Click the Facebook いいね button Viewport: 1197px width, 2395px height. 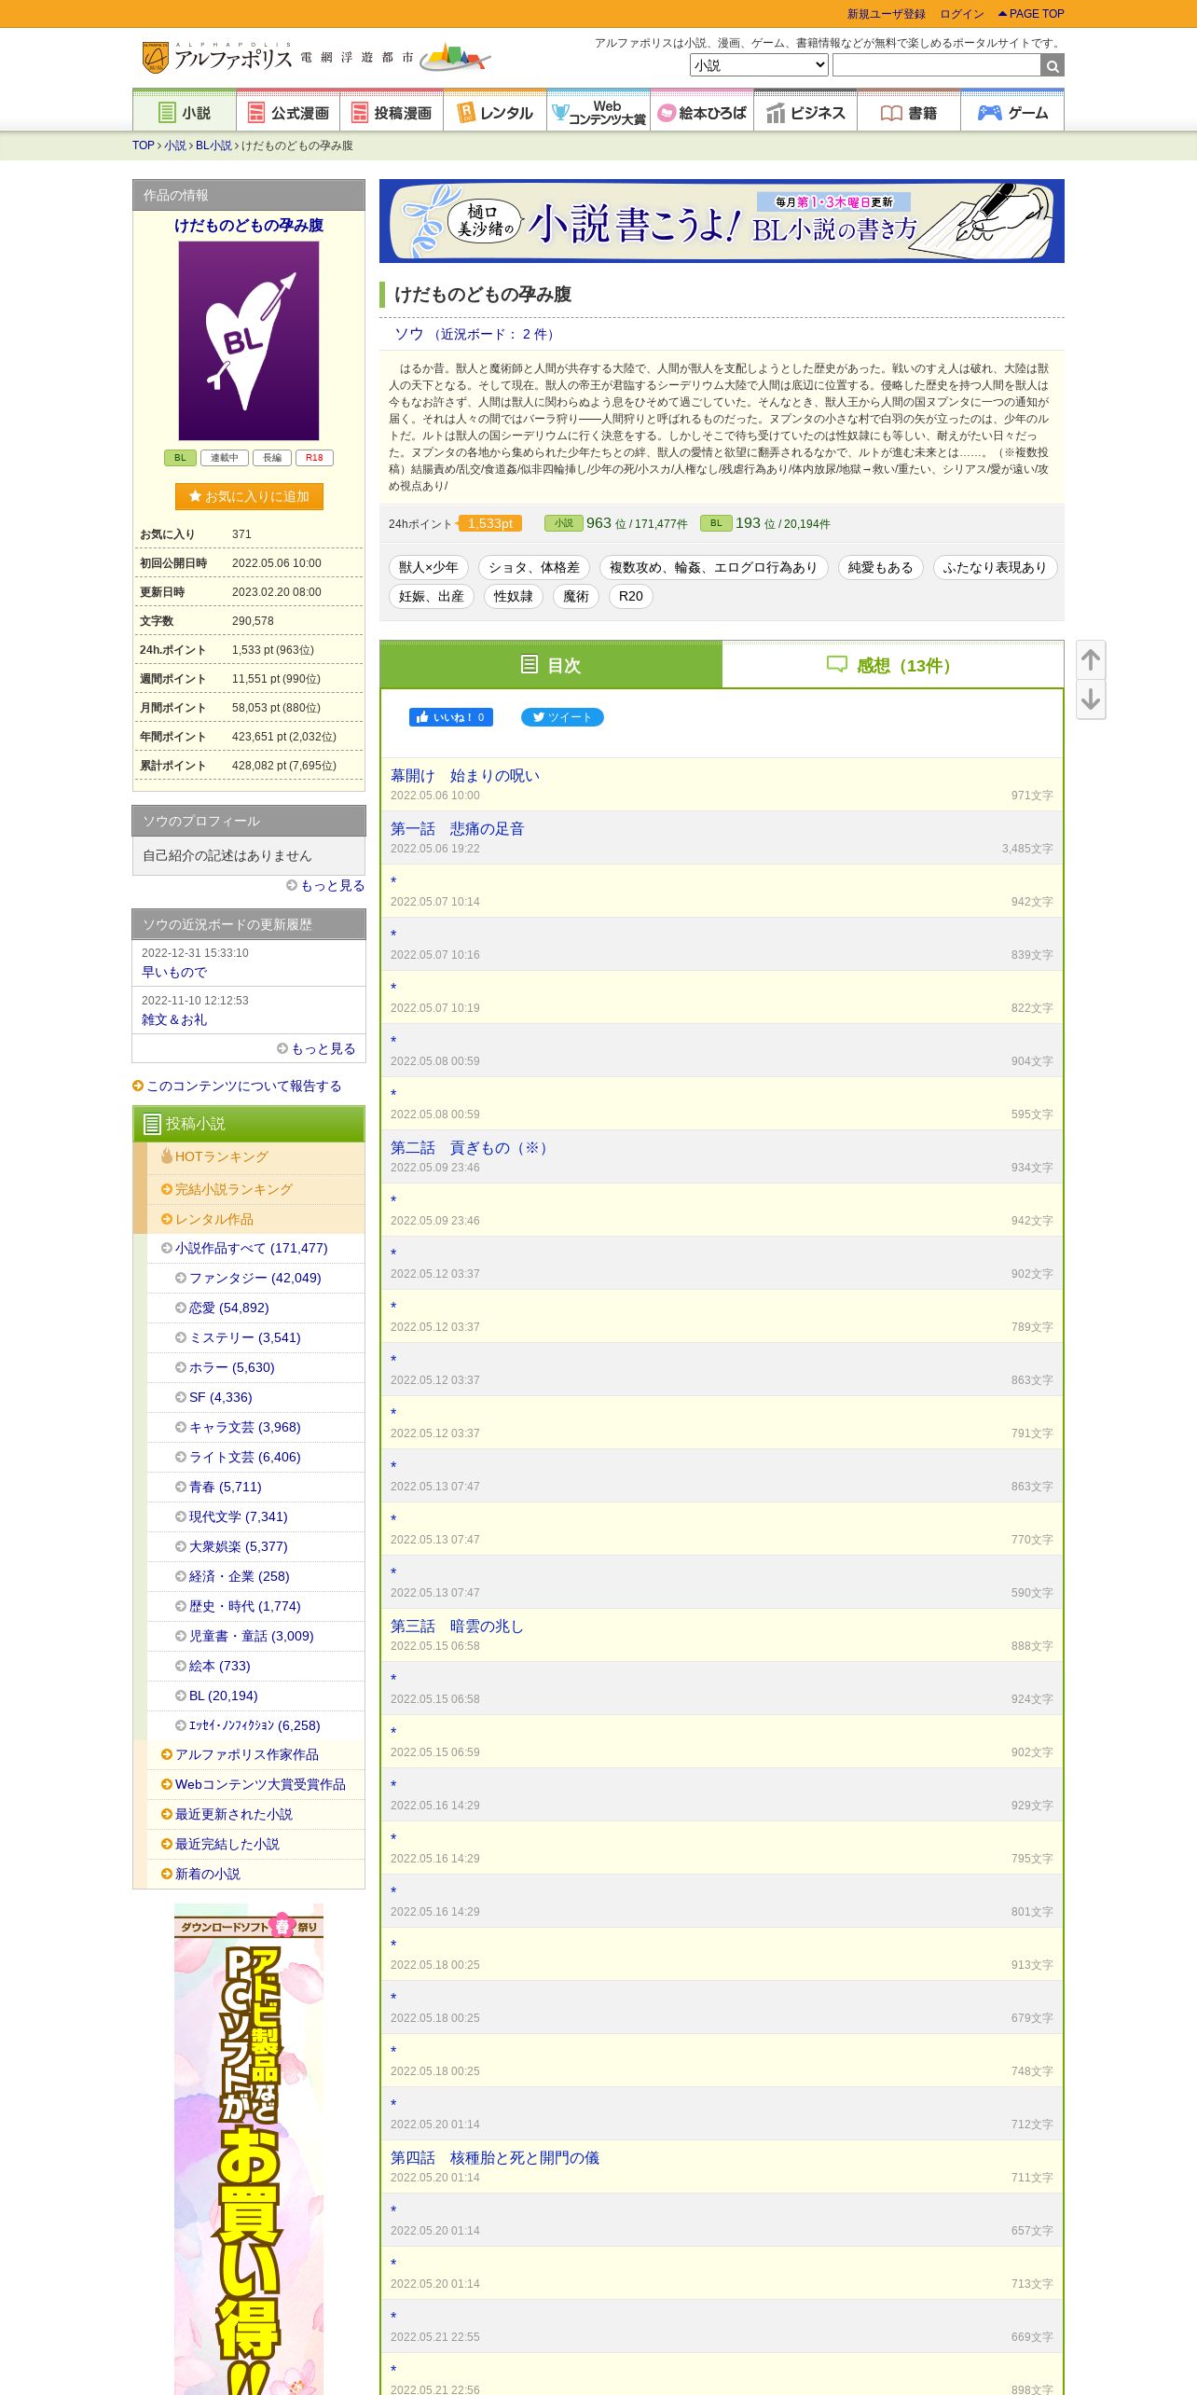point(451,717)
